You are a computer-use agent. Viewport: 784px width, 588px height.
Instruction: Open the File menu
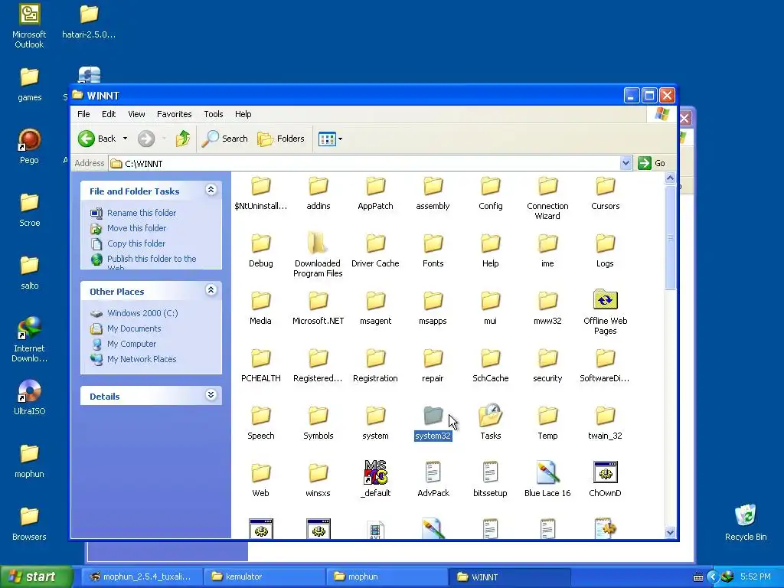[x=83, y=114]
